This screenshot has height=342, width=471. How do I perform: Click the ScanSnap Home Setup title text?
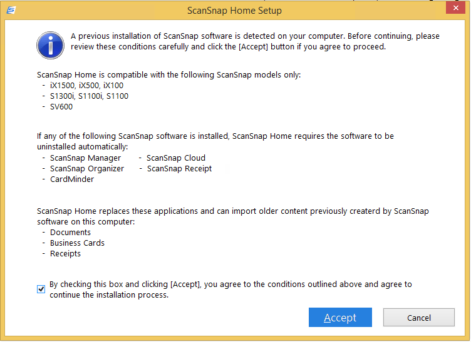coord(235,11)
